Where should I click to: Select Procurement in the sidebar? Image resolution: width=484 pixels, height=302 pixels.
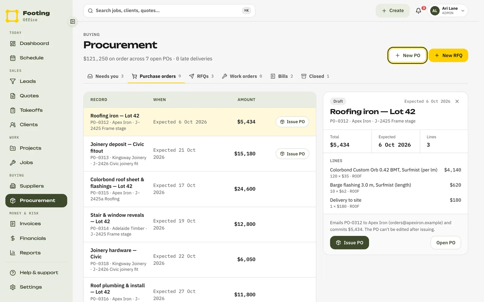coord(36,201)
